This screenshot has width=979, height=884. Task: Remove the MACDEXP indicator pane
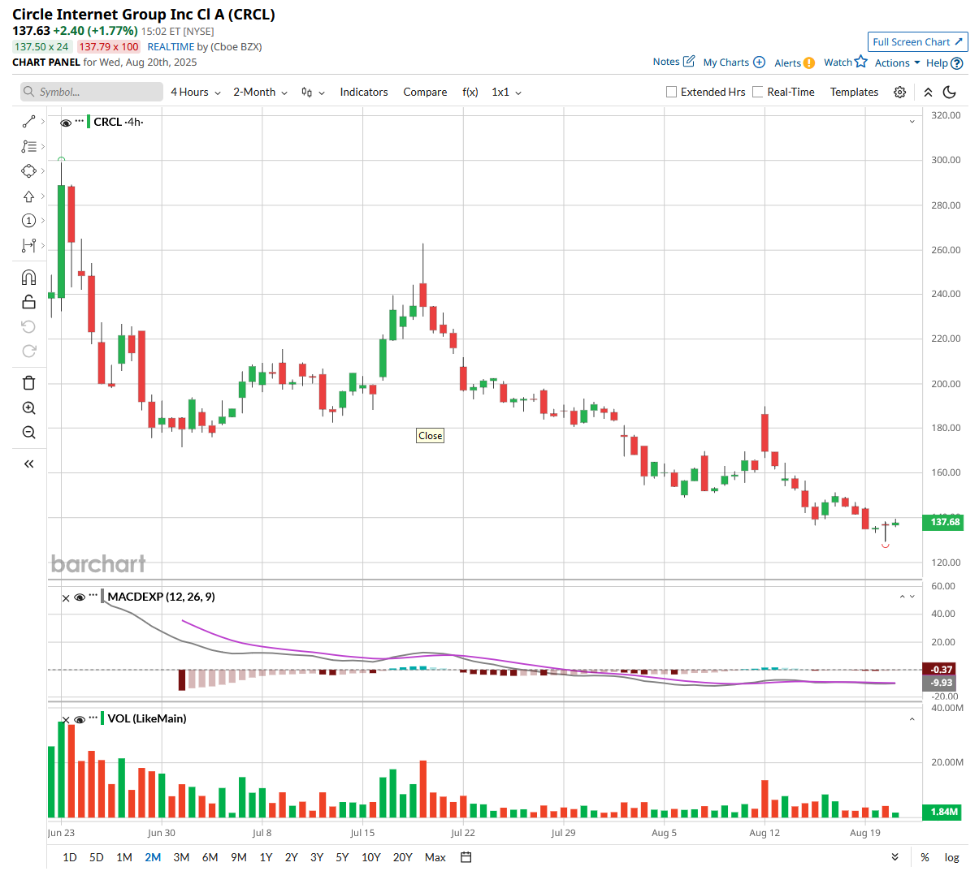point(66,597)
